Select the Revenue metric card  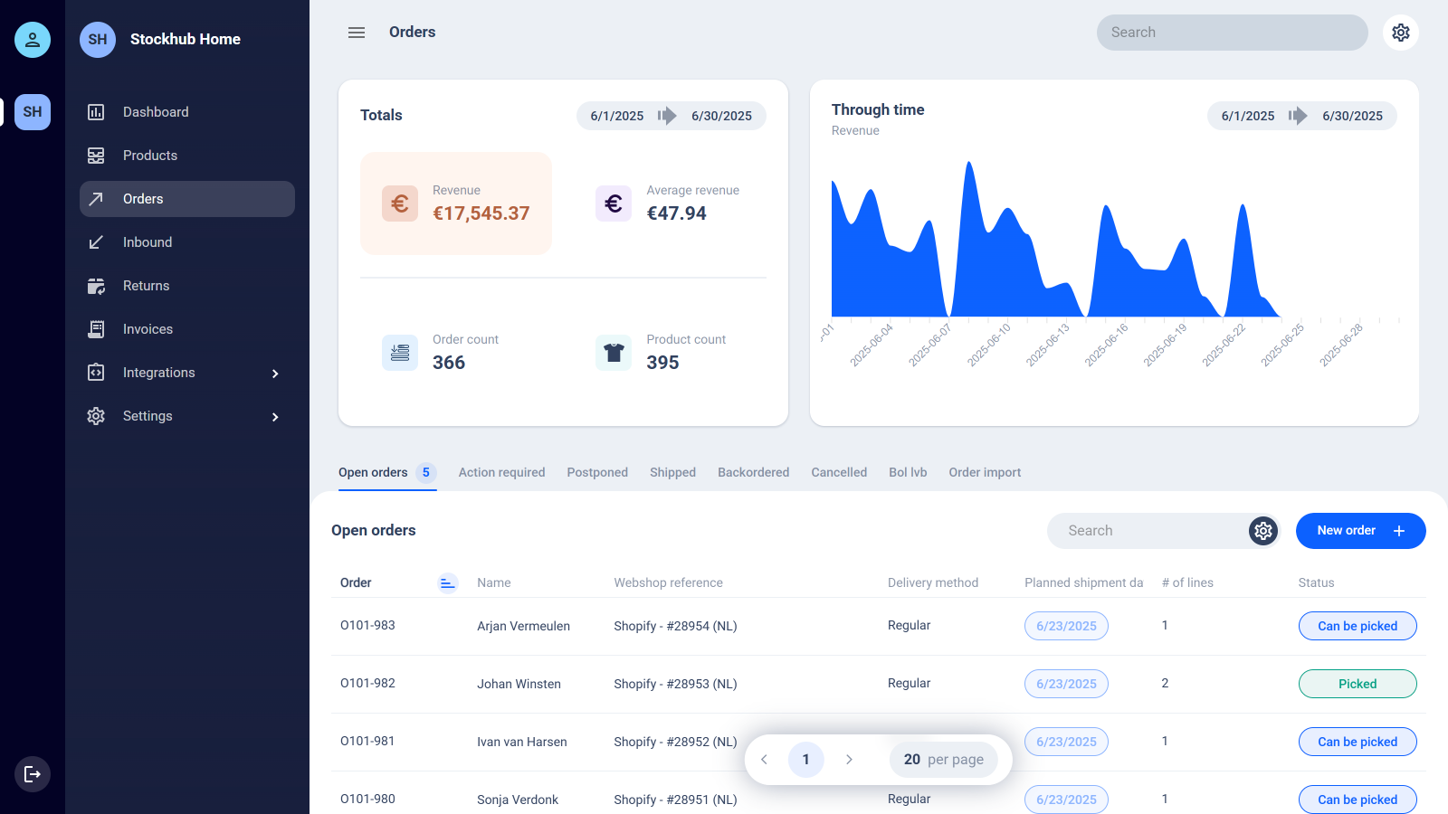tap(456, 203)
